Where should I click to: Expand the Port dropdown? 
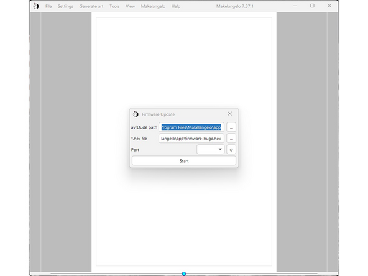pos(210,149)
